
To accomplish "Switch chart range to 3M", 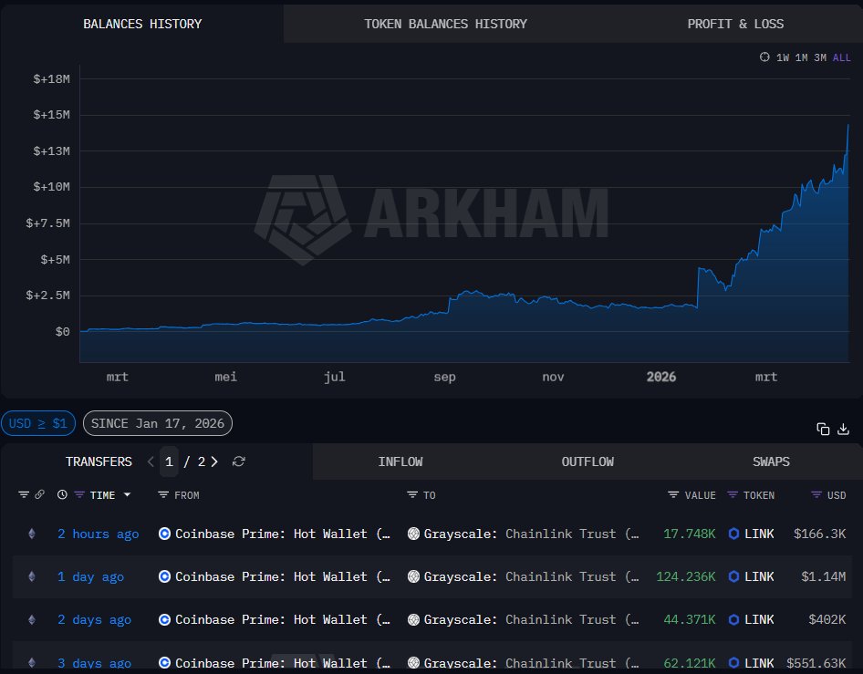I will coord(820,57).
